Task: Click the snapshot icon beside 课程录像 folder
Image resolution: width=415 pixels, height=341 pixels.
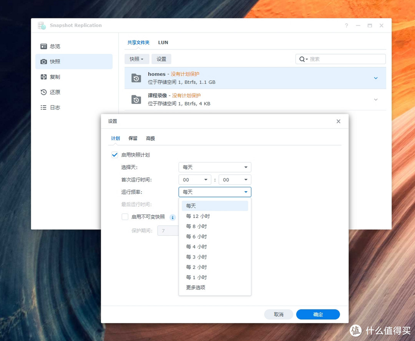Action: pyautogui.click(x=137, y=99)
